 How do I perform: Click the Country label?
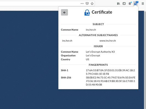point(66,59)
